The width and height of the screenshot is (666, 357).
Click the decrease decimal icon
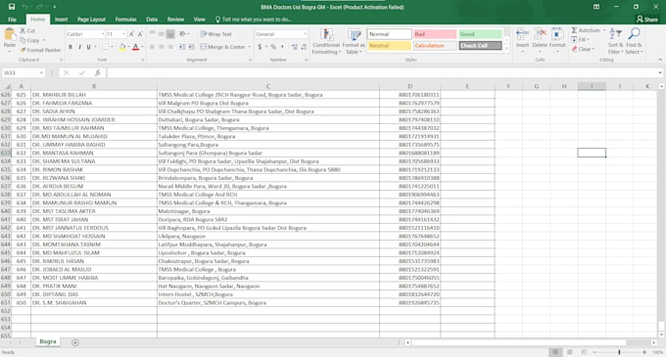pyautogui.click(x=304, y=47)
